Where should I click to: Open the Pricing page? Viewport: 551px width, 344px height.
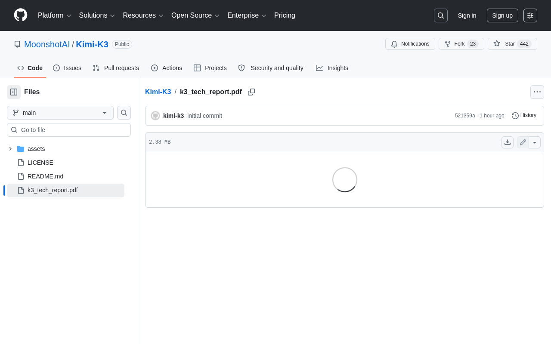[285, 15]
